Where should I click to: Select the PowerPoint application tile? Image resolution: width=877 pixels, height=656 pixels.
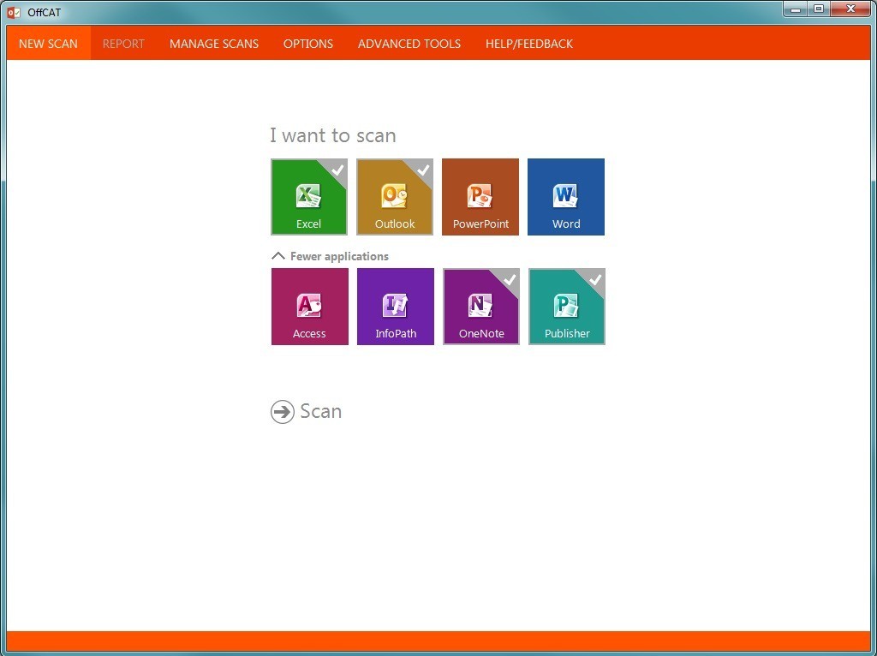pyautogui.click(x=480, y=197)
